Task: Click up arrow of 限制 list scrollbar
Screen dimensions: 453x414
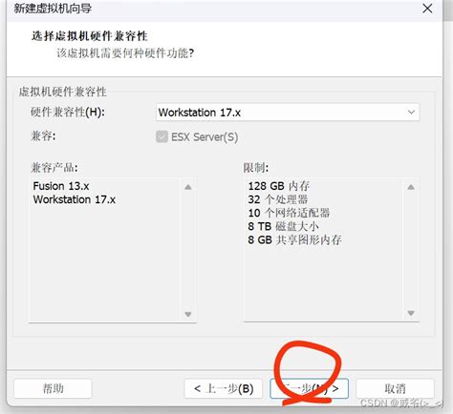Action: (x=411, y=187)
